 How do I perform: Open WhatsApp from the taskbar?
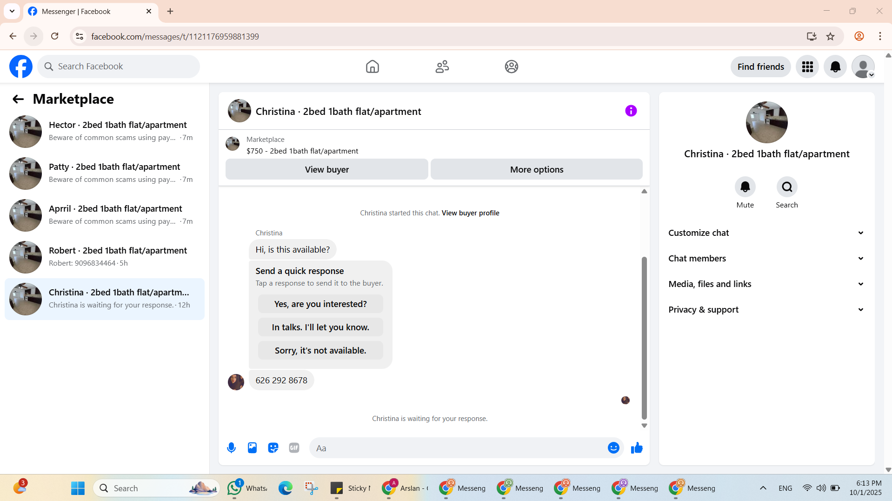pos(246,488)
